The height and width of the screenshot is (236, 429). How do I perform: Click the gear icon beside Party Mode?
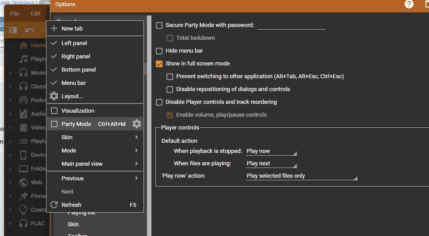pyautogui.click(x=137, y=124)
